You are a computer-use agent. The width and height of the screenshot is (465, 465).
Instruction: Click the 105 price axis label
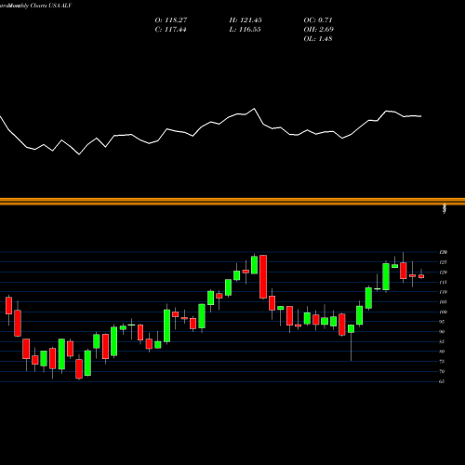tap(443, 302)
